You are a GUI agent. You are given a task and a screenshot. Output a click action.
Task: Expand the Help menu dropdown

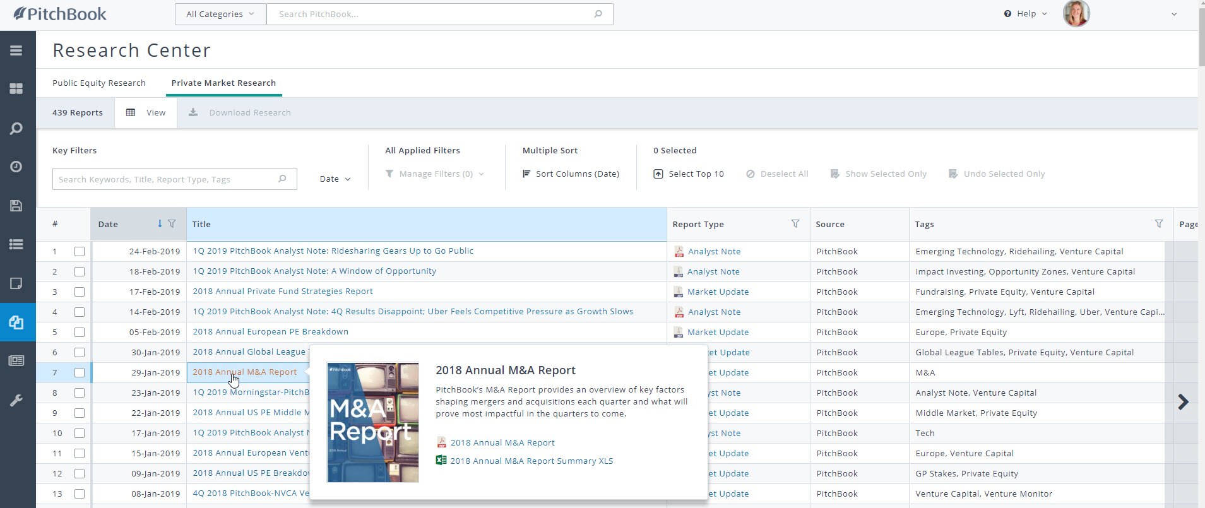[1026, 14]
